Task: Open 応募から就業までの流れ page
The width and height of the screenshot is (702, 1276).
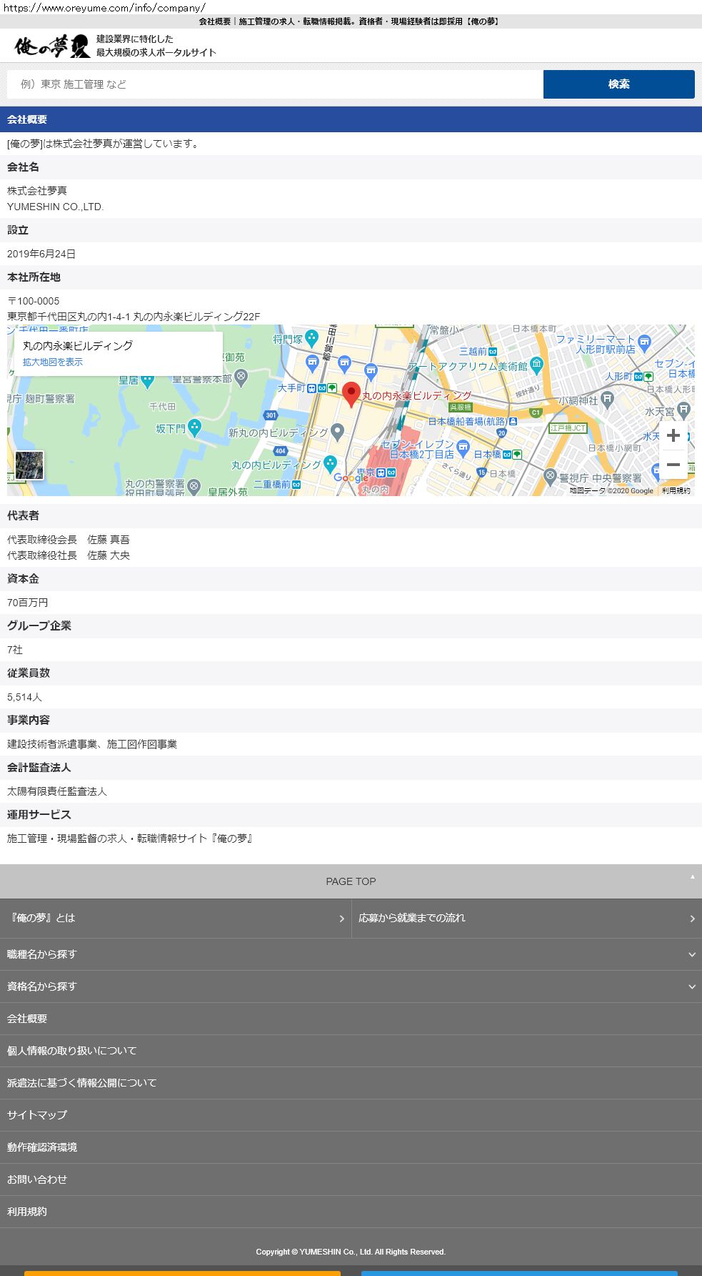Action: point(526,918)
